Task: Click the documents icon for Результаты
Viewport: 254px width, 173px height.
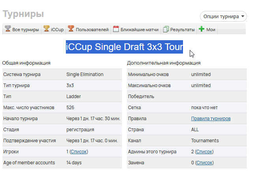Action: coord(166,29)
